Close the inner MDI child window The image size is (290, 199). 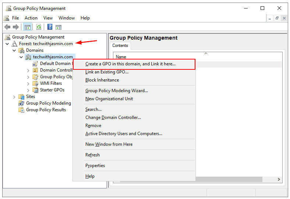pos(284,18)
